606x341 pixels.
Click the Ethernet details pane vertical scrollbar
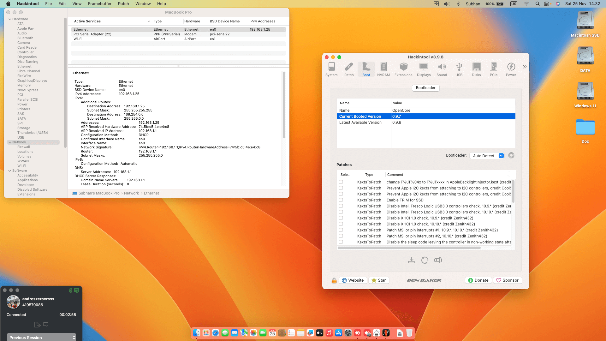click(284, 105)
